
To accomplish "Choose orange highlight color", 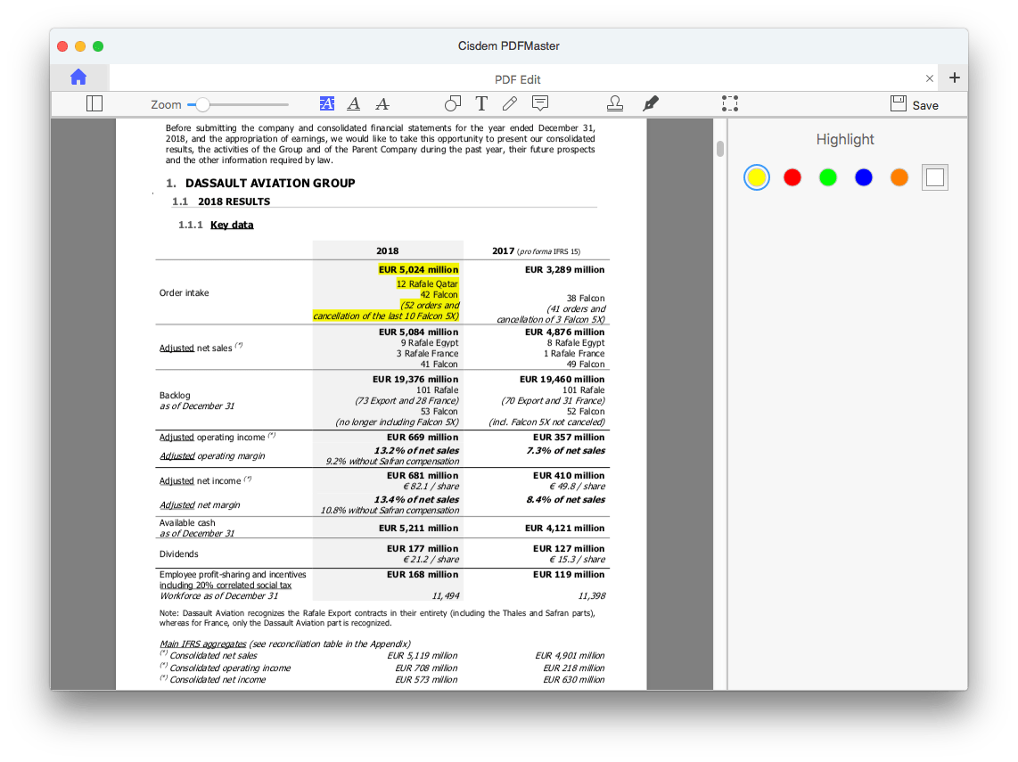I will pos(899,177).
